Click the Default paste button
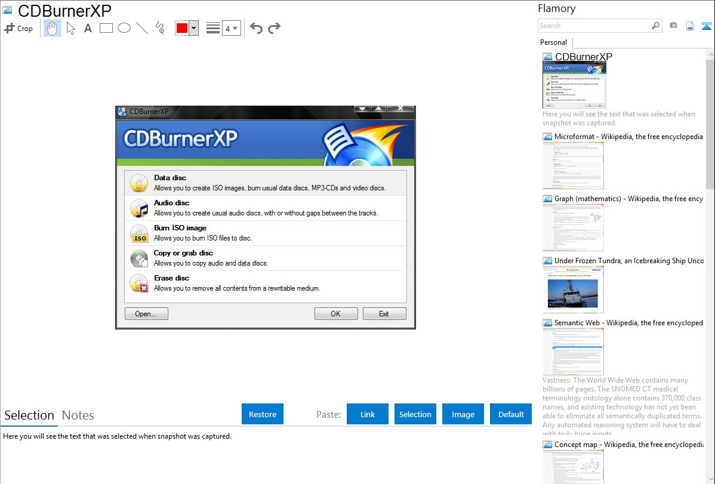 [x=511, y=414]
